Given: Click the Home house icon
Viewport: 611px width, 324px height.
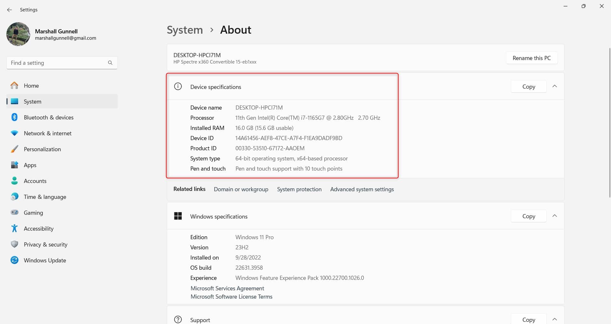Looking at the screenshot, I should [x=14, y=85].
